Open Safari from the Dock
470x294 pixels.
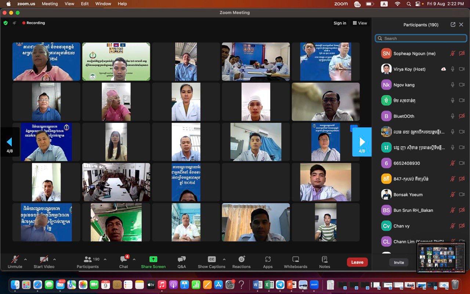[38, 284]
